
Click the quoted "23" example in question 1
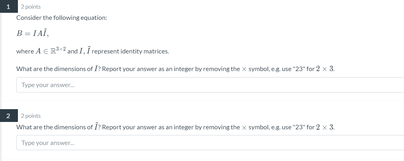pyautogui.click(x=299, y=69)
